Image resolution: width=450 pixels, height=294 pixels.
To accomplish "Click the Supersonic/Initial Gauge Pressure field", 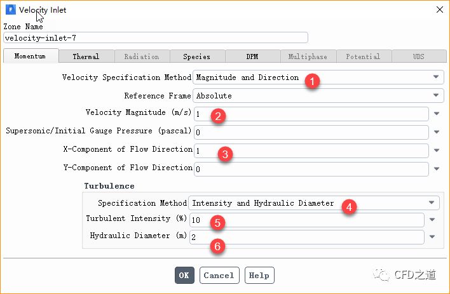I will tap(311, 132).
